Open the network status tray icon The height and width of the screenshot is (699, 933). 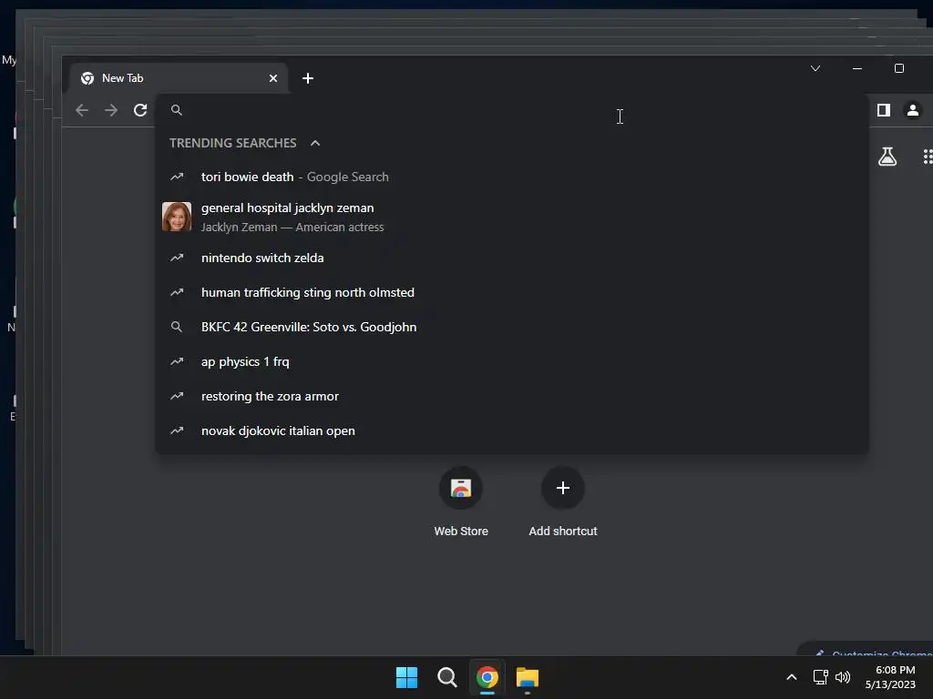(x=821, y=677)
